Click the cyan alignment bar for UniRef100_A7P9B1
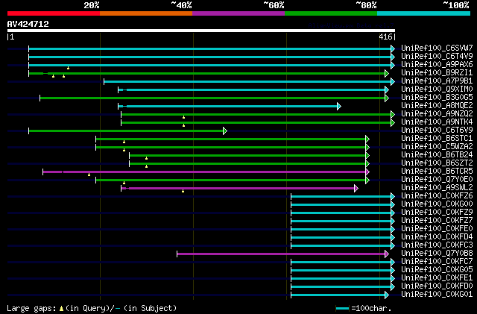The height and width of the screenshot is (314, 477). (247, 81)
